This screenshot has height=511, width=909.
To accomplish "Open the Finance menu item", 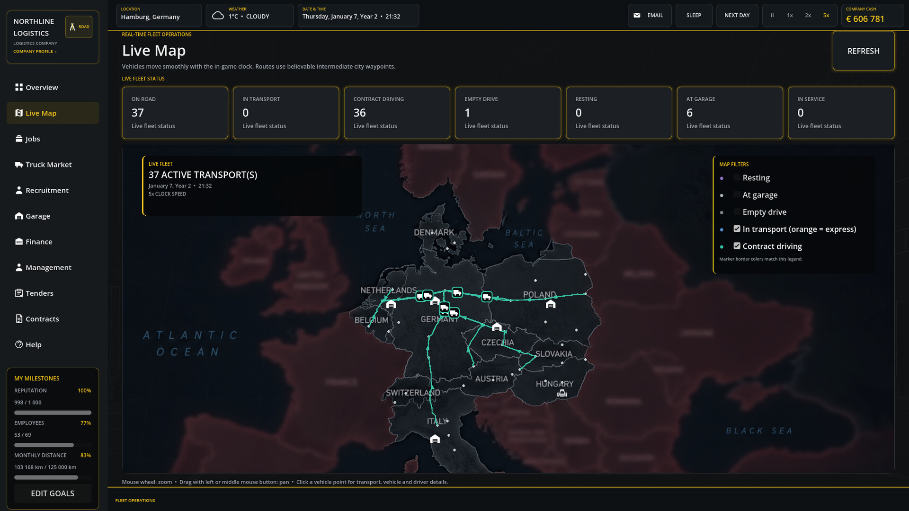I will (x=53, y=242).
